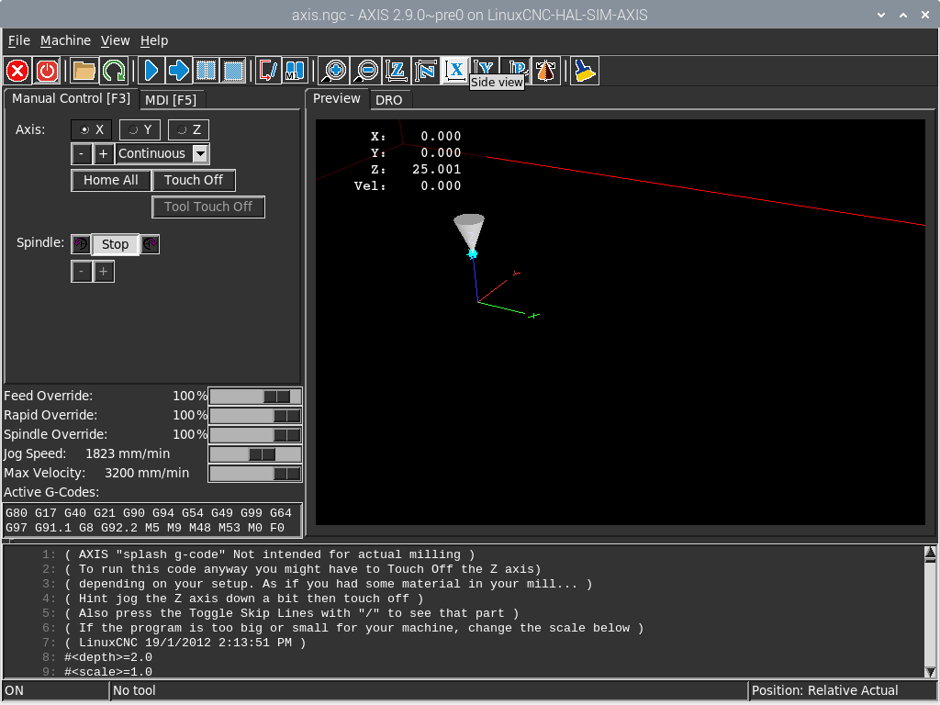The image size is (940, 705).
Task: Select the DRO tab
Action: [389, 100]
